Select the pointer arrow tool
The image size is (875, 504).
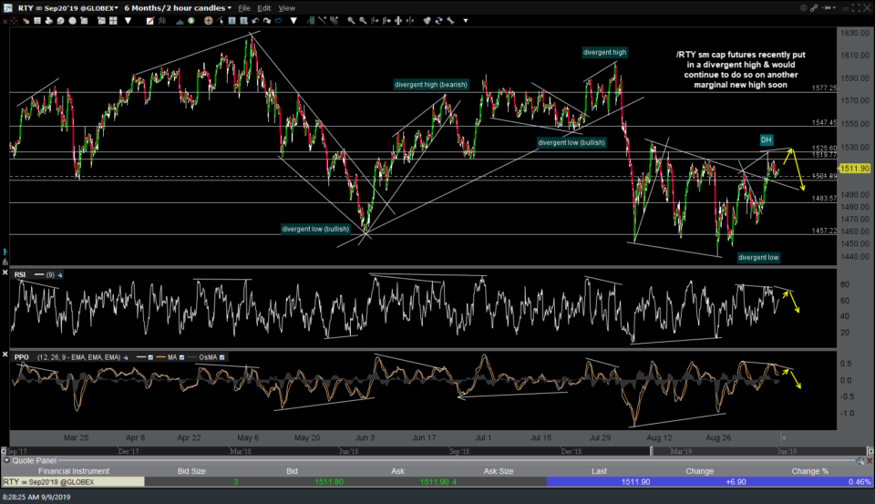[220, 21]
